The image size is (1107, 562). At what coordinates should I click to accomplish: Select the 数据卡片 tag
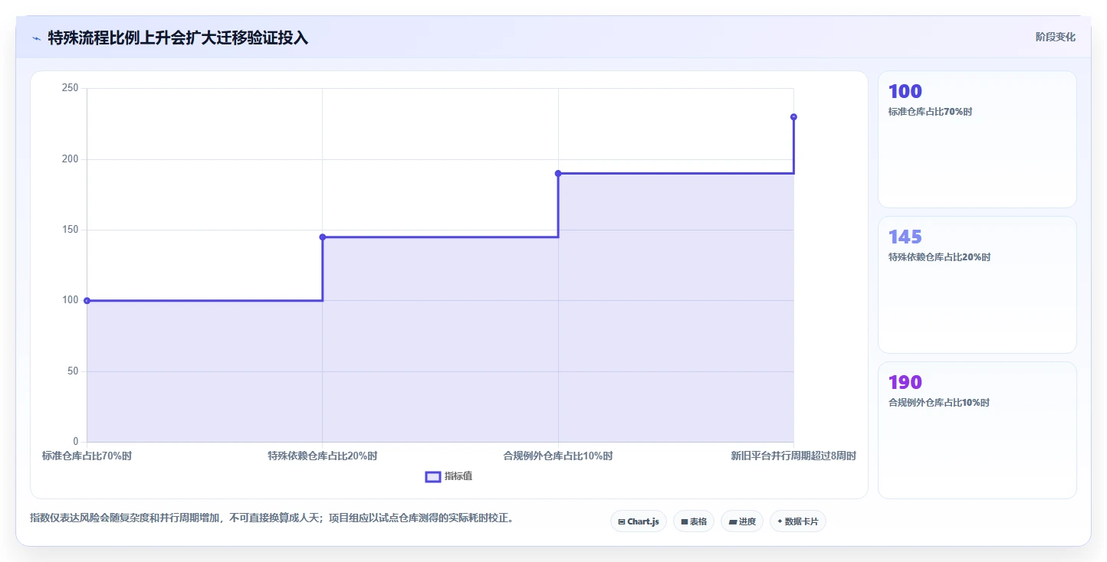click(798, 521)
